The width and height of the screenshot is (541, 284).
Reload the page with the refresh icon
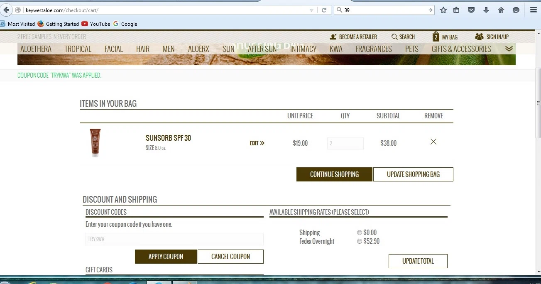(x=324, y=10)
